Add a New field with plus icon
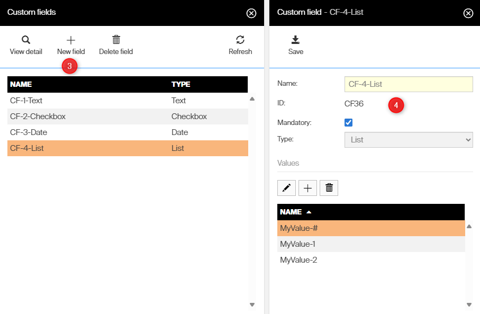Image resolution: width=480 pixels, height=314 pixels. [x=71, y=40]
